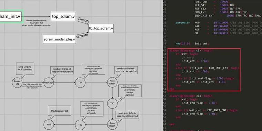The image size is (262, 131).
Task: Click the TRP state circle
Action: pos(80,82)
